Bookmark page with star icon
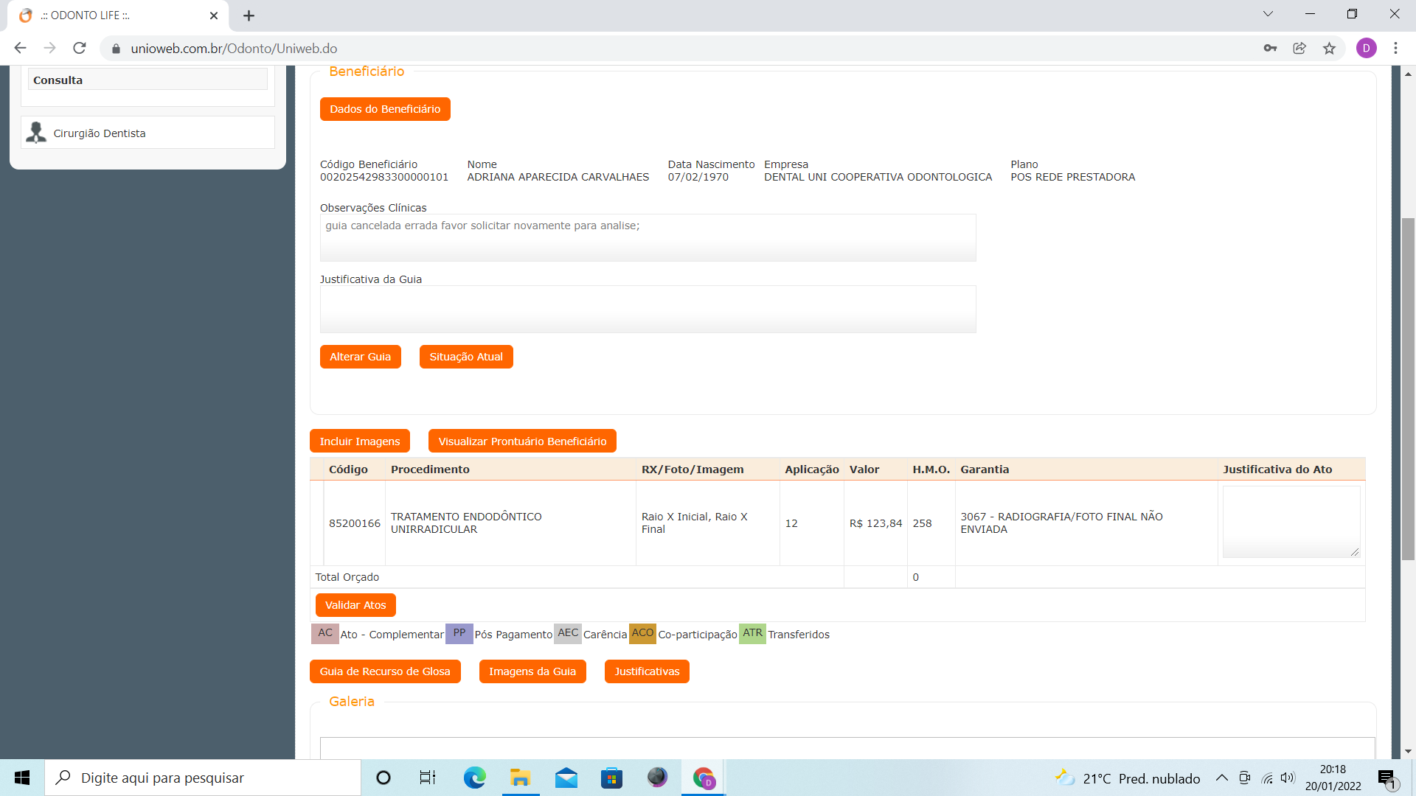This screenshot has height=796, width=1416. [x=1329, y=49]
